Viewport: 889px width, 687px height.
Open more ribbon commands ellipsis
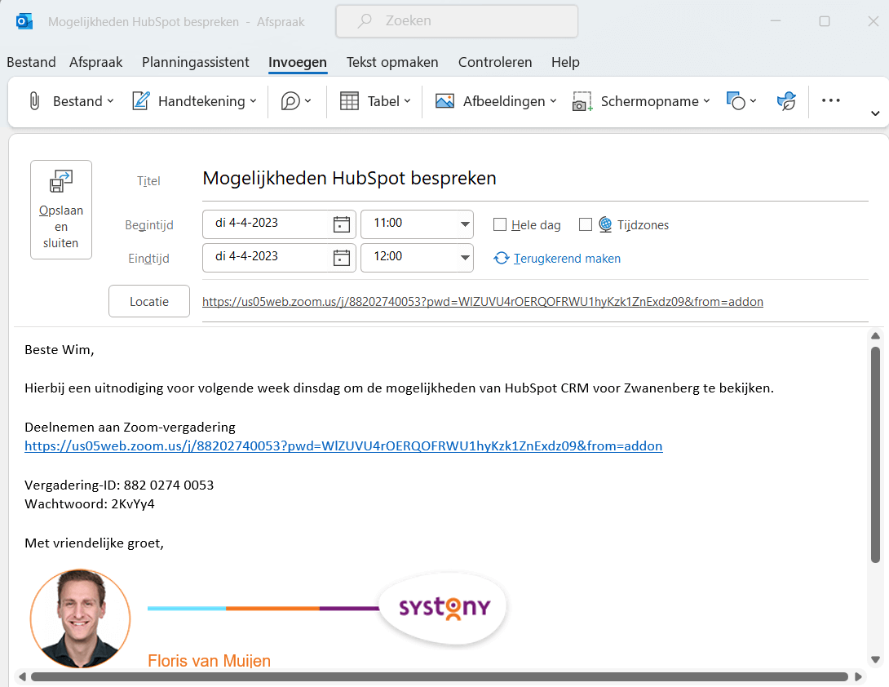[x=830, y=100]
